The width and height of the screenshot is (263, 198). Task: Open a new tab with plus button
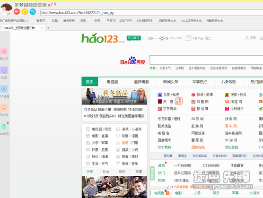[48, 28]
